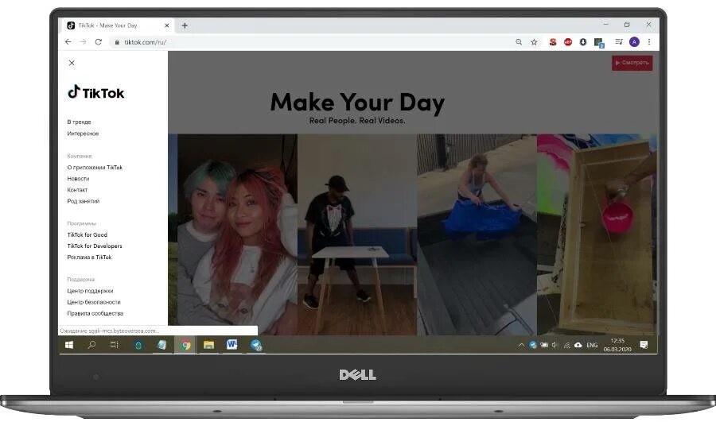Open Telegram from the taskbar
716x422 pixels.
pyautogui.click(x=255, y=346)
